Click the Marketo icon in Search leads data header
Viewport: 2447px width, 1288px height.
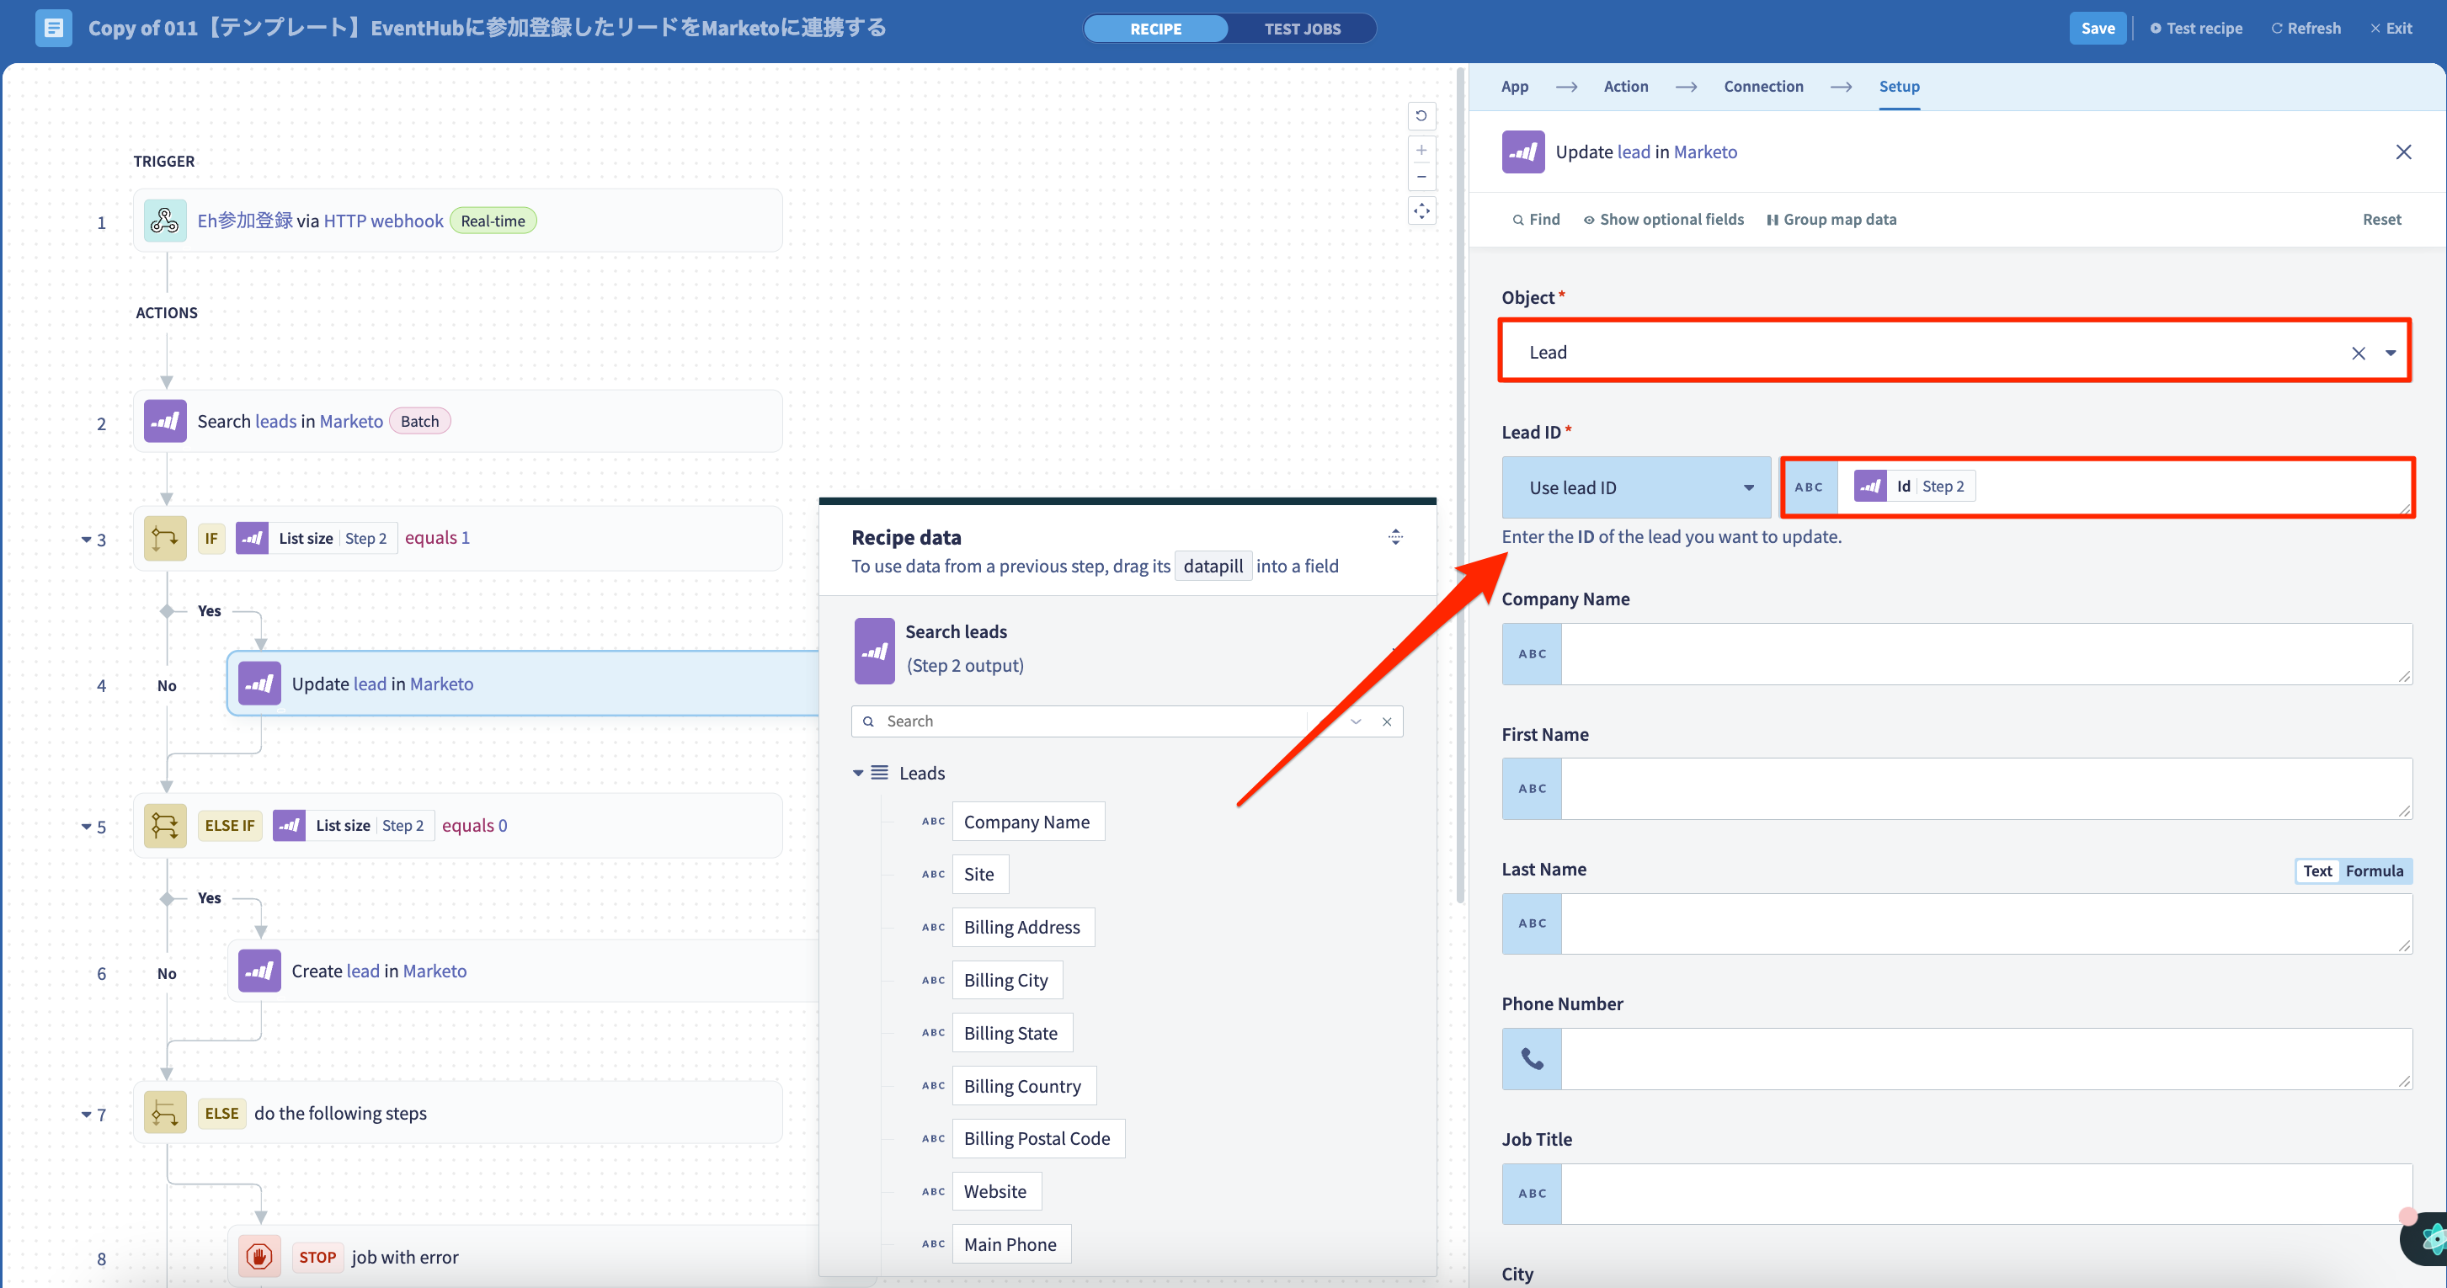[x=874, y=651]
